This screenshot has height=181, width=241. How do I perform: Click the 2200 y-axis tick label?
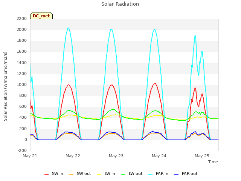click(22, 18)
